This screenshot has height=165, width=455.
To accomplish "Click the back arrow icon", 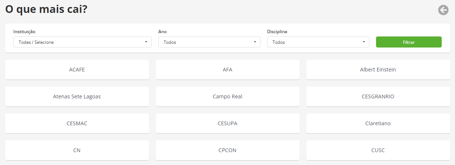I will pos(443,10).
